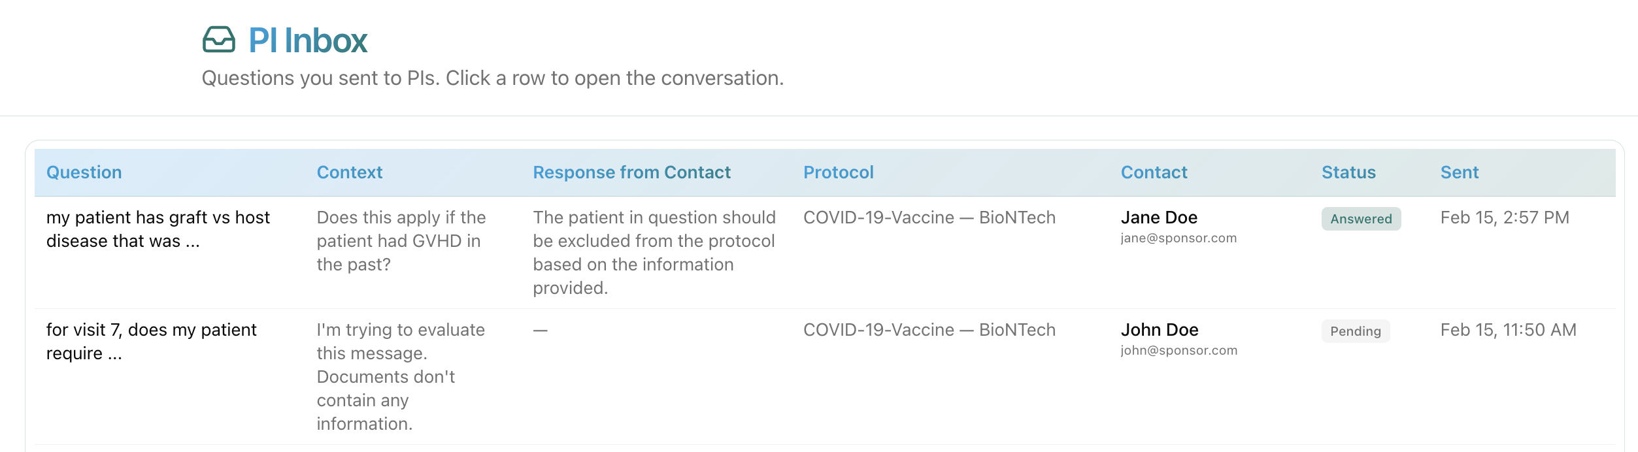Click the Contact column header
1638x452 pixels.
pyautogui.click(x=1154, y=172)
